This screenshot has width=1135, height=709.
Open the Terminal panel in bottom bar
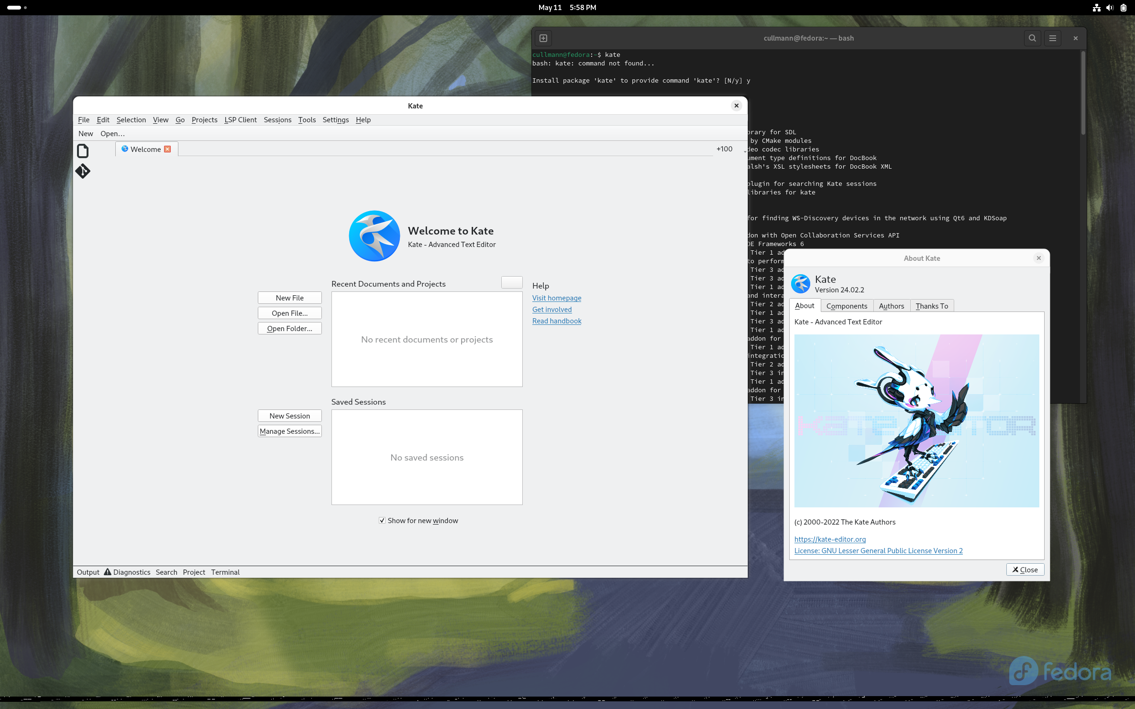click(x=225, y=572)
